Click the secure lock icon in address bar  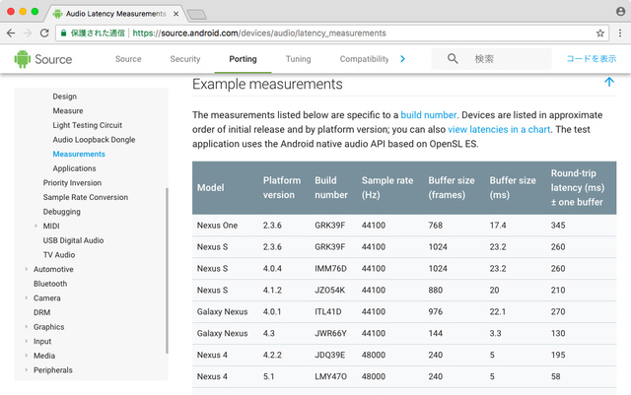[65, 33]
